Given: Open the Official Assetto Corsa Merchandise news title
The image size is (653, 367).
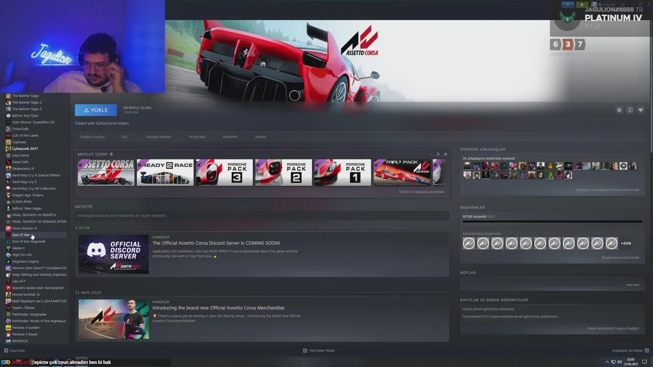Looking at the screenshot, I should pyautogui.click(x=218, y=308).
